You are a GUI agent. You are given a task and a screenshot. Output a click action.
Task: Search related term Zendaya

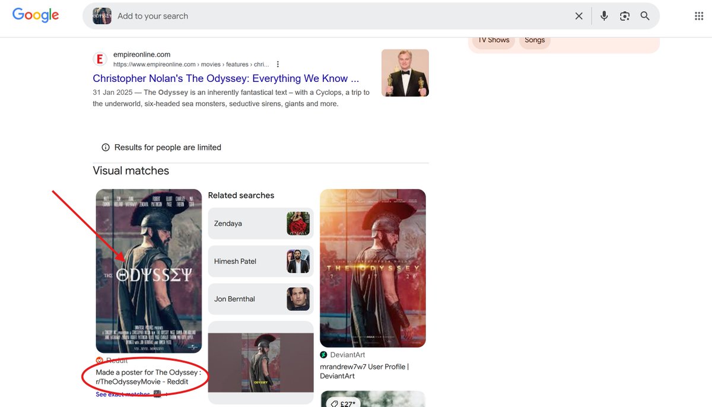tap(261, 224)
